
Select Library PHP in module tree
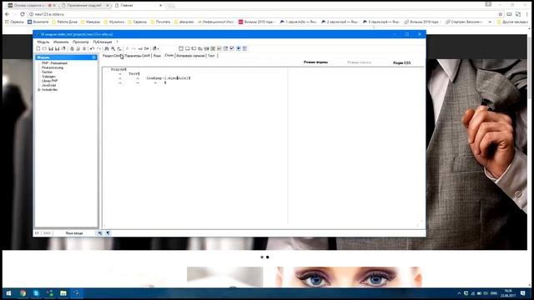[50, 81]
